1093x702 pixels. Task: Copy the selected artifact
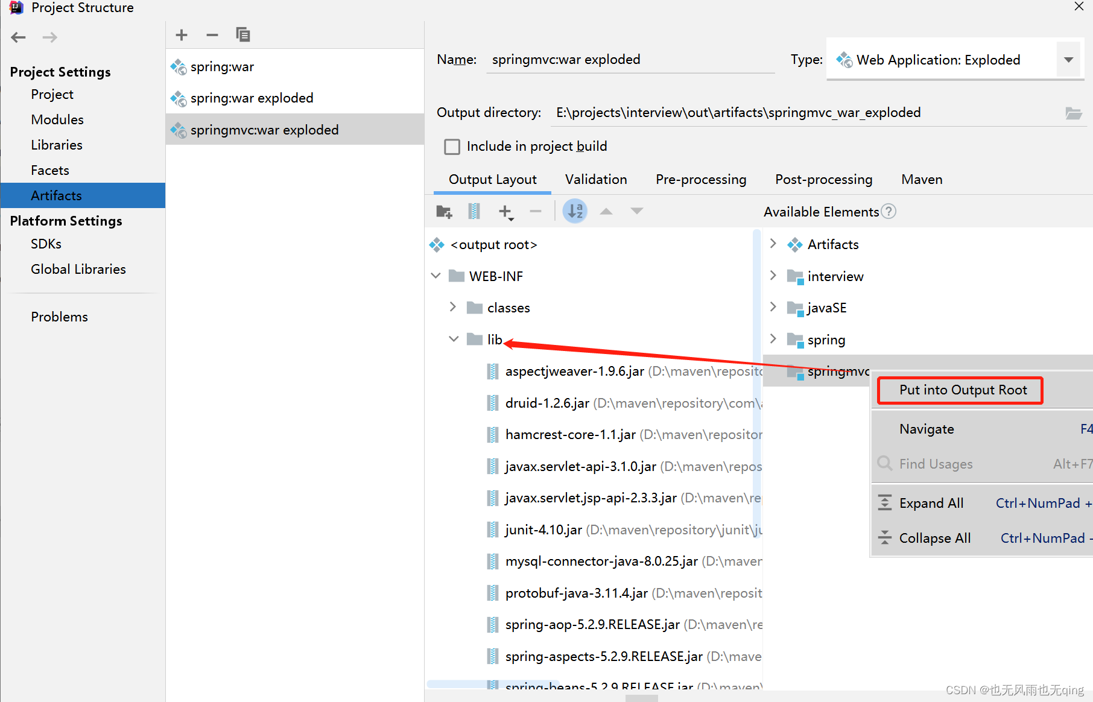click(243, 35)
